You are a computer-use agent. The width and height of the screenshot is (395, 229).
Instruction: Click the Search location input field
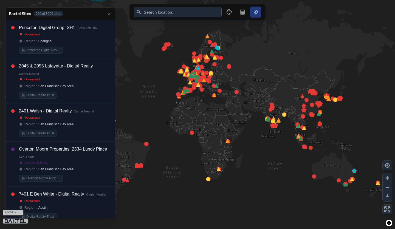(x=178, y=12)
